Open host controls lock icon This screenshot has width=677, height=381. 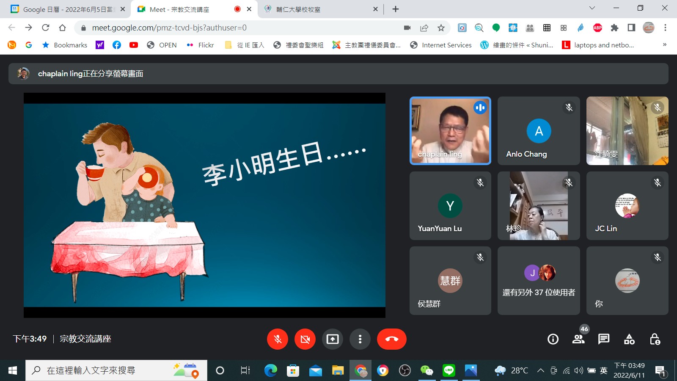click(655, 339)
